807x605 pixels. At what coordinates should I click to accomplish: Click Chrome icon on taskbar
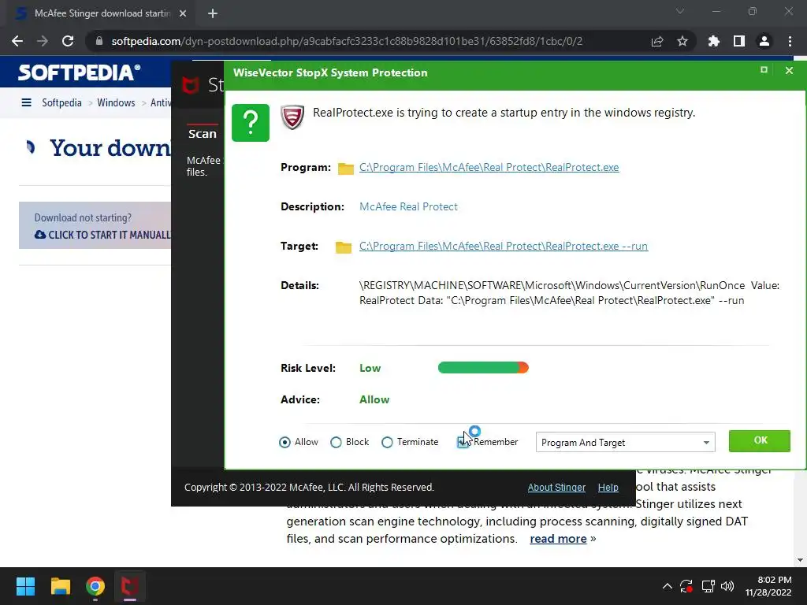pos(95,586)
